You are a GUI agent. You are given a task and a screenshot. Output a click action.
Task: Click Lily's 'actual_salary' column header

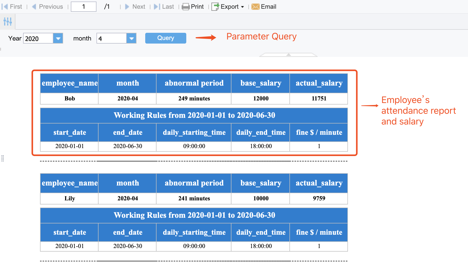[319, 183]
